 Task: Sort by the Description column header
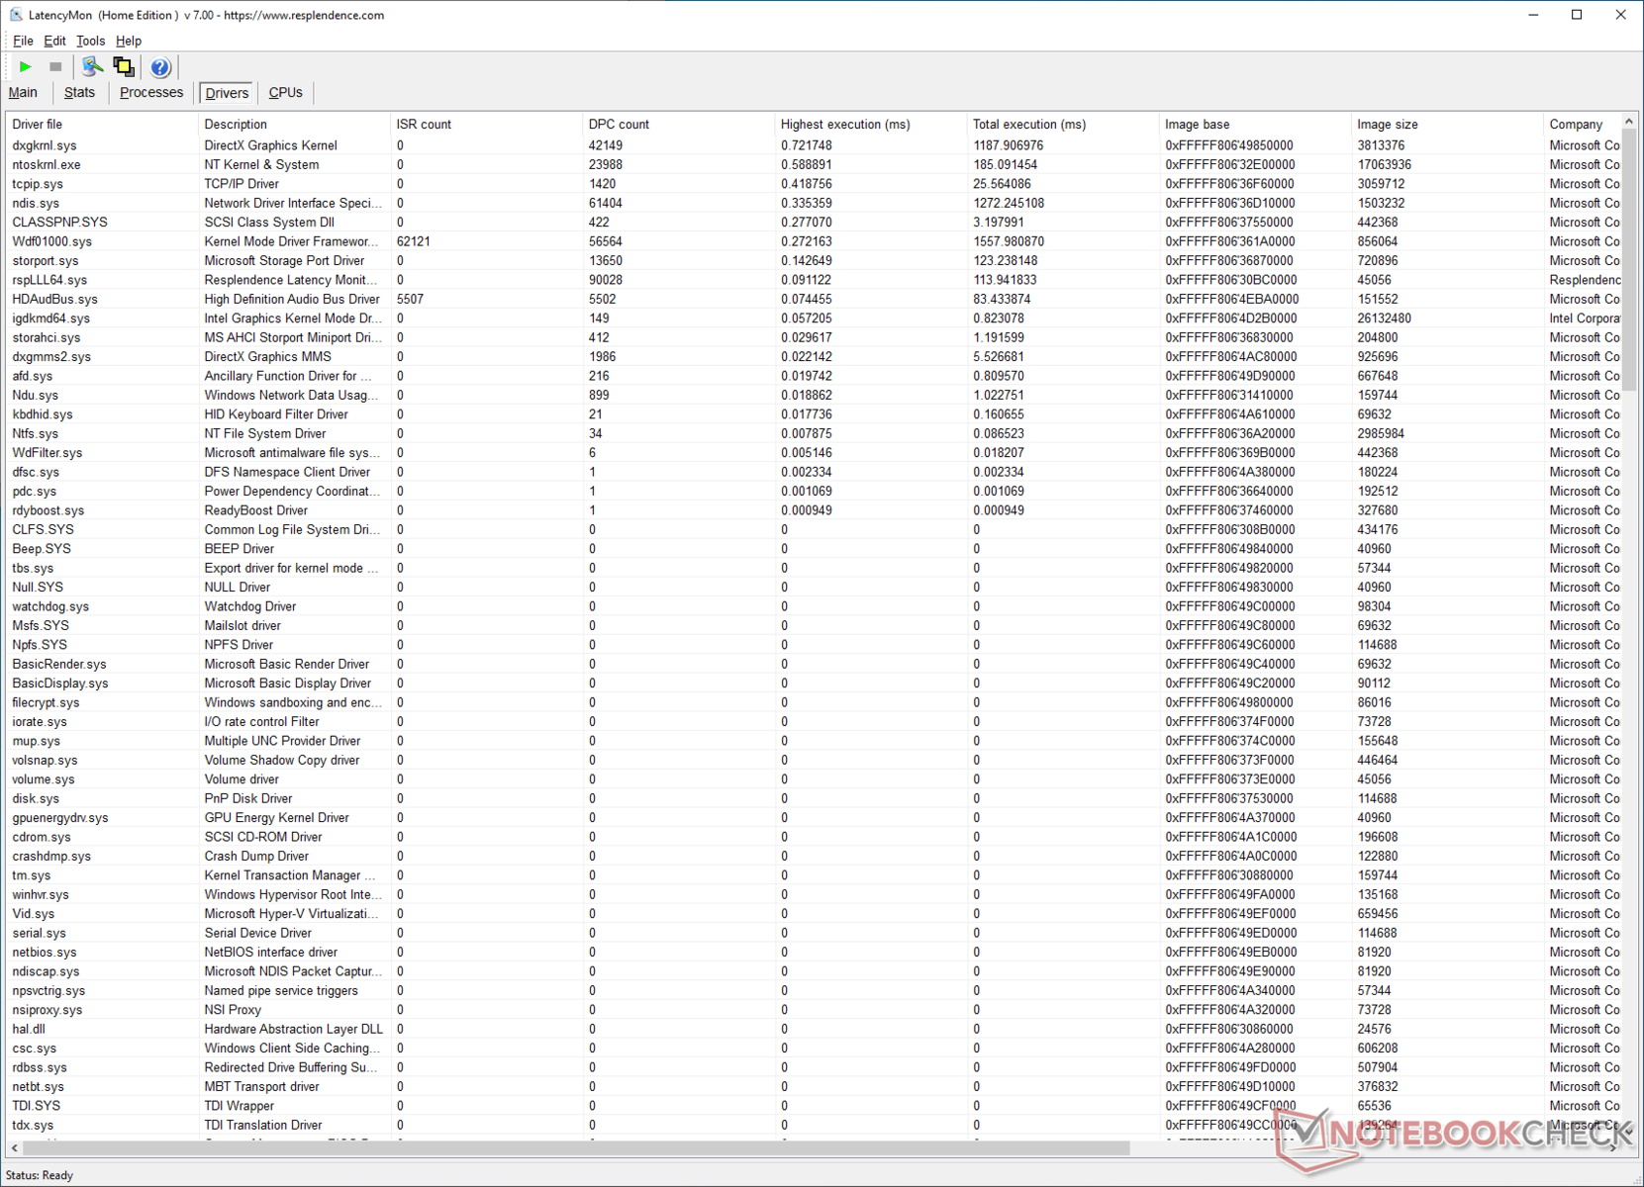294,125
